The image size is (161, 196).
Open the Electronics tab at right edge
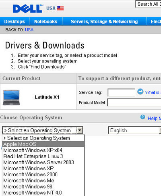pos(154,21)
